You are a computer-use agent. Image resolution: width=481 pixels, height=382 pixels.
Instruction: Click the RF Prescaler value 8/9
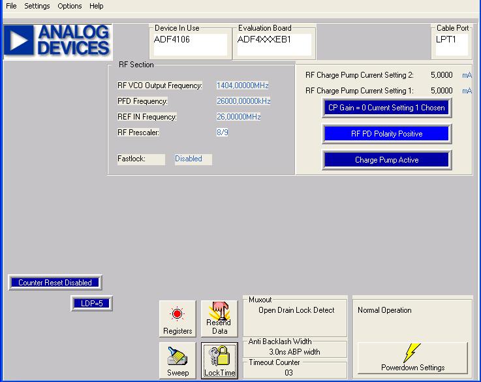pos(223,133)
